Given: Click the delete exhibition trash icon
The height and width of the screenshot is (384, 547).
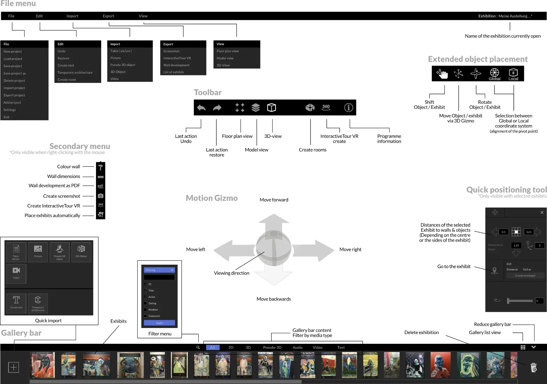Looking at the screenshot, I should pyautogui.click(x=533, y=367).
